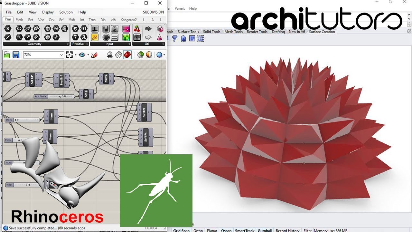This screenshot has width=412, height=232.
Task: Toggle Osnap in Rhino status bar
Action: coord(226,230)
